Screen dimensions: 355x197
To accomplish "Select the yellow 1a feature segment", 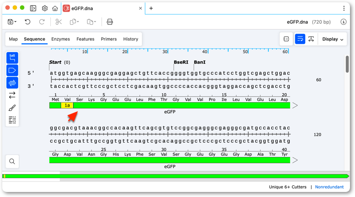I will (67, 106).
